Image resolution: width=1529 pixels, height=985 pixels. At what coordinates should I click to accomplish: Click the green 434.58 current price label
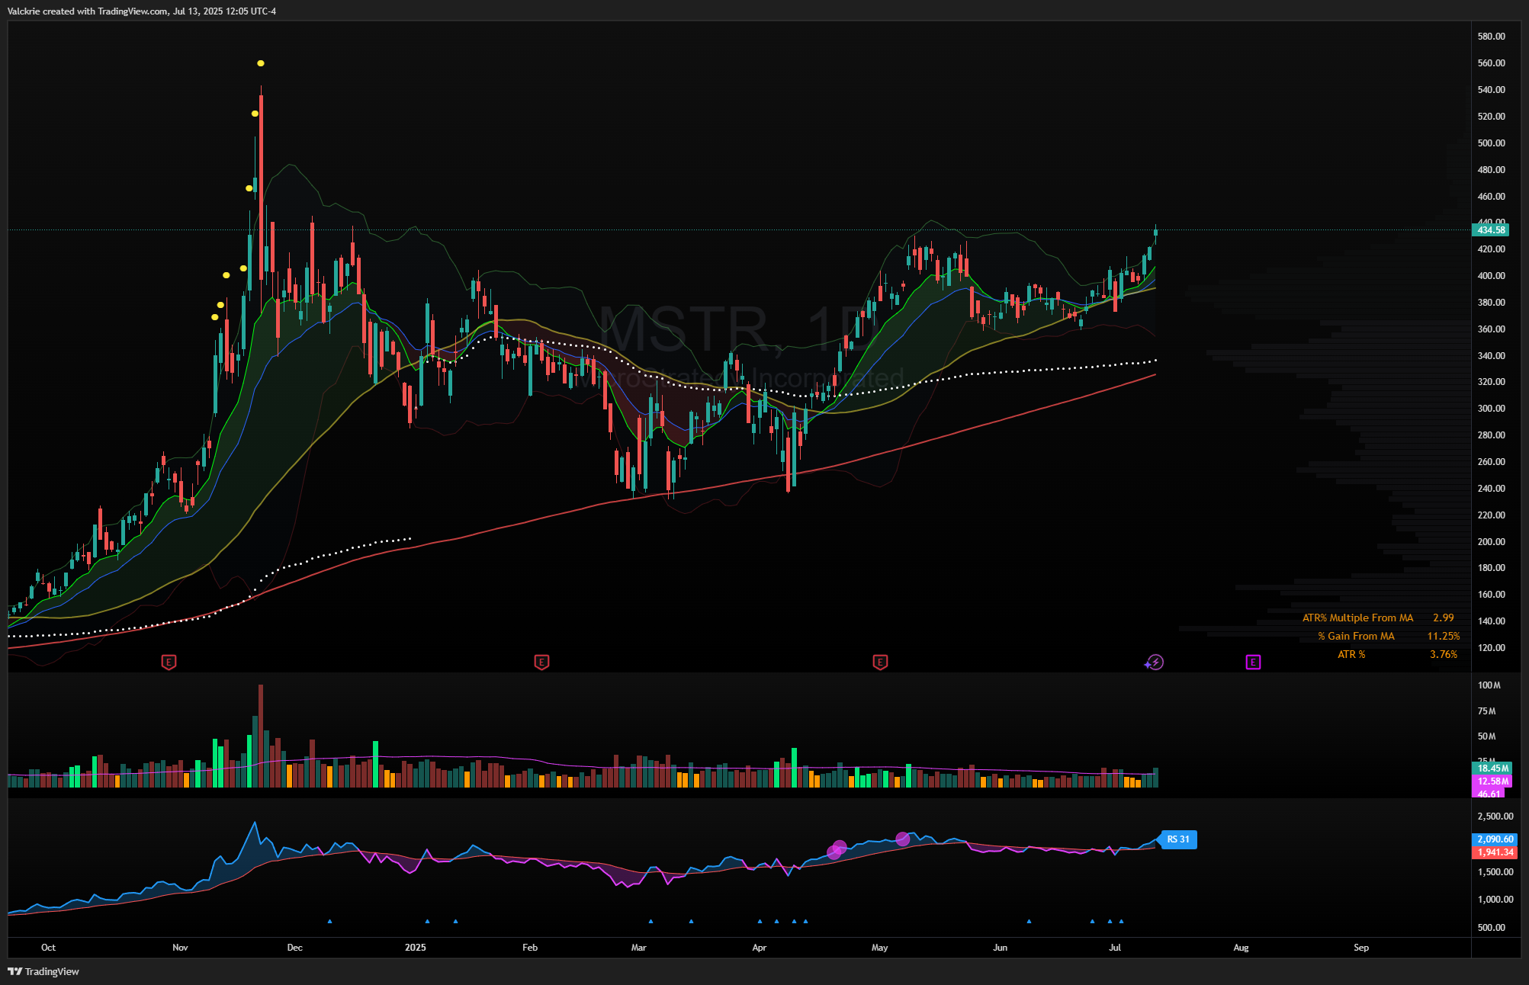[1491, 229]
